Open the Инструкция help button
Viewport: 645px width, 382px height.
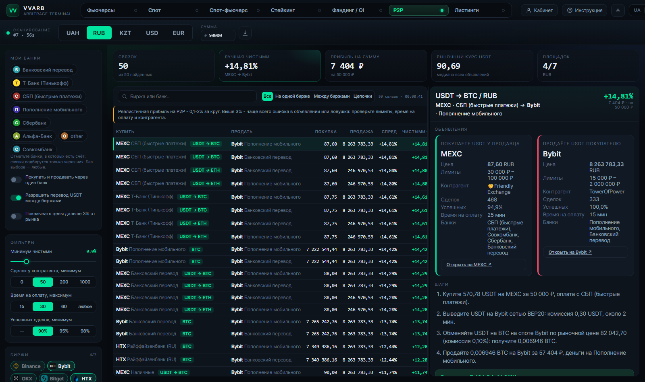coord(585,10)
